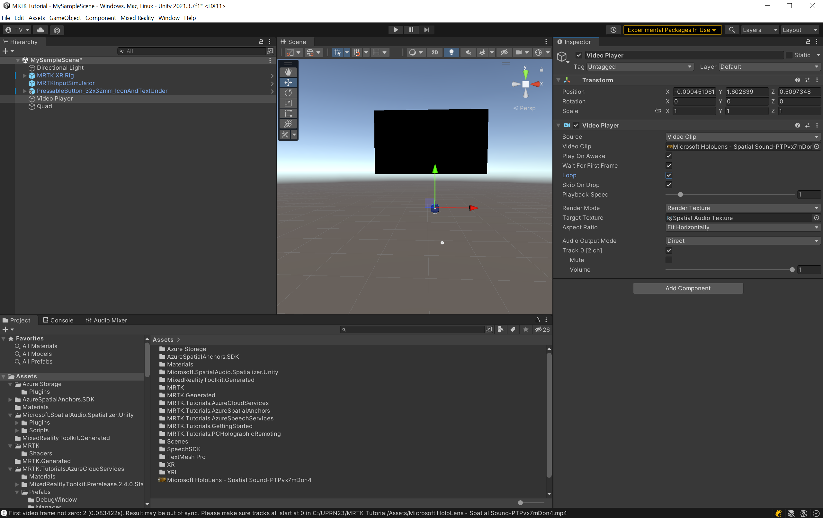Viewport: 823px width, 518px height.
Task: Open the Aspect Ratio dropdown
Action: coord(742,227)
